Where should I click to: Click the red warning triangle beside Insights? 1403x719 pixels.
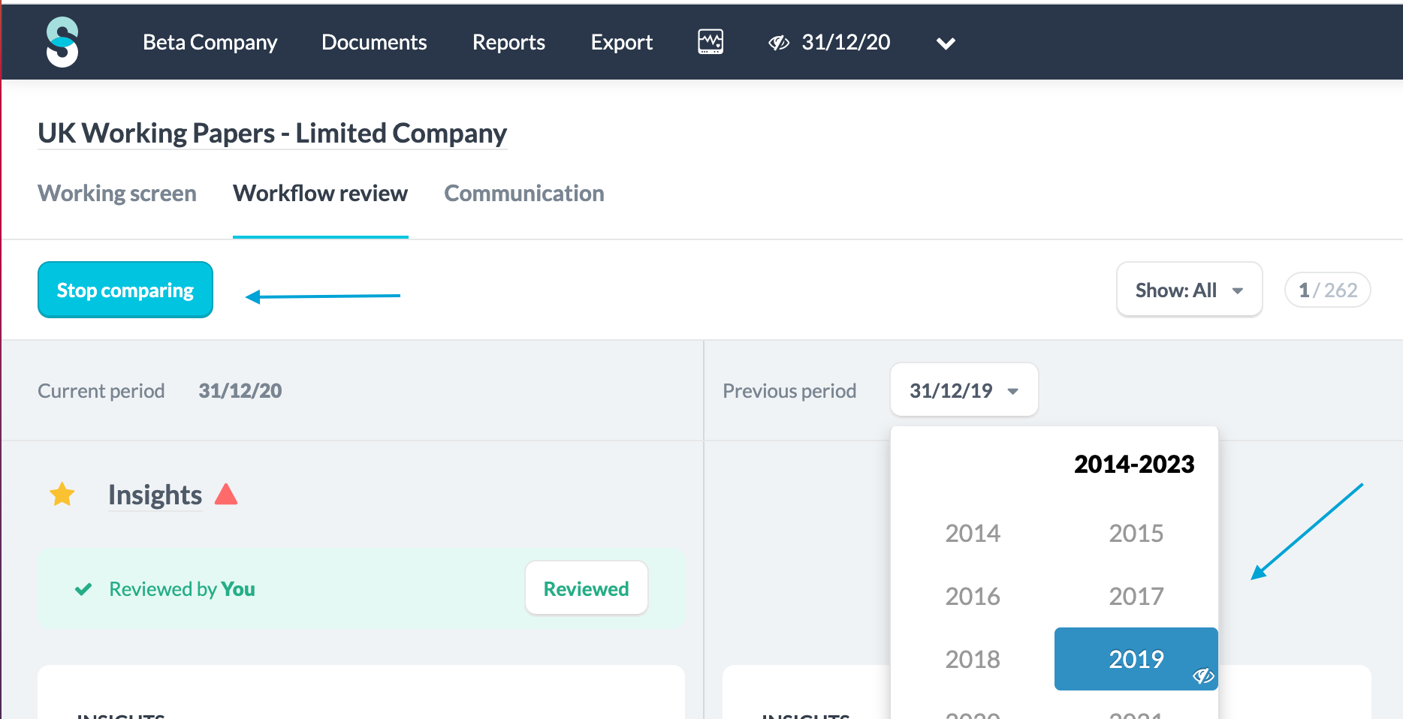coord(226,494)
